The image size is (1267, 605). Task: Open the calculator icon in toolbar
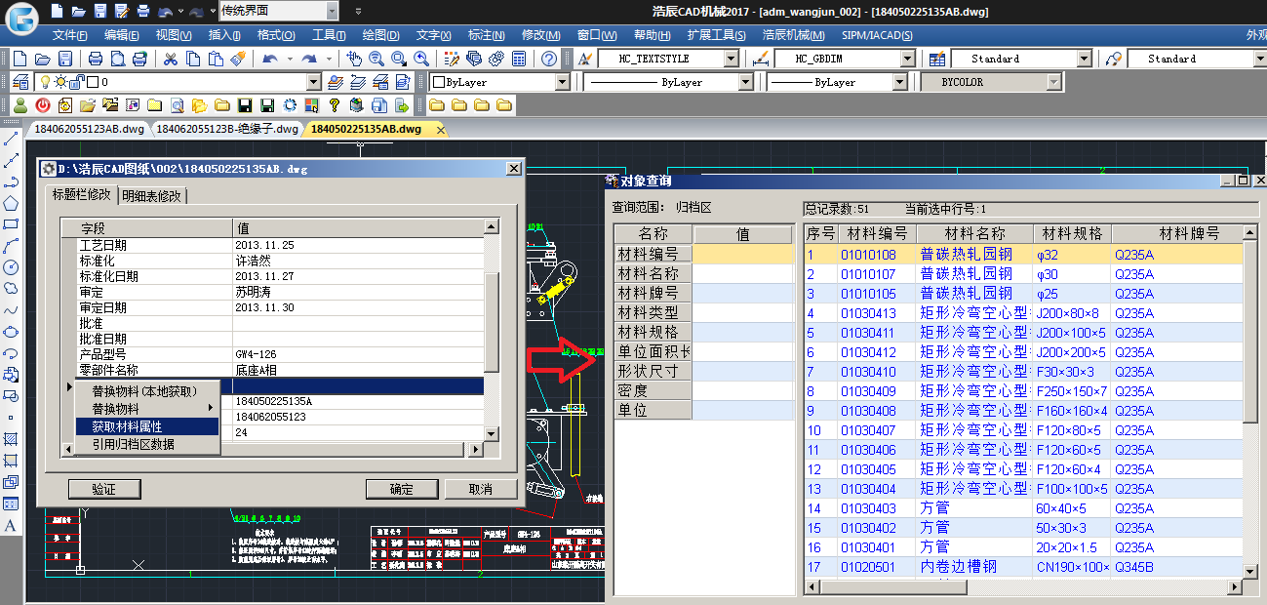pyautogui.click(x=519, y=59)
